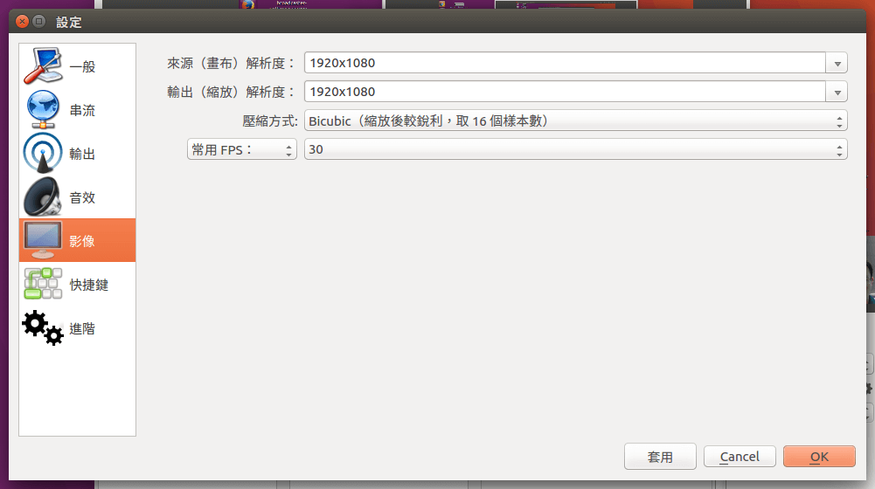Switch to the 串流 text label

[x=83, y=111]
